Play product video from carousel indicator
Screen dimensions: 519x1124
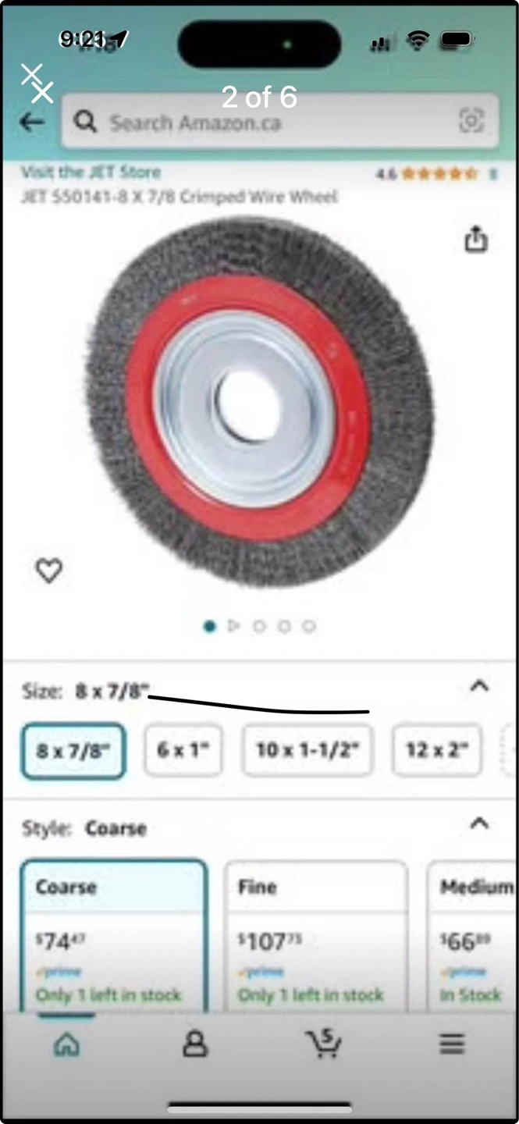(x=233, y=626)
